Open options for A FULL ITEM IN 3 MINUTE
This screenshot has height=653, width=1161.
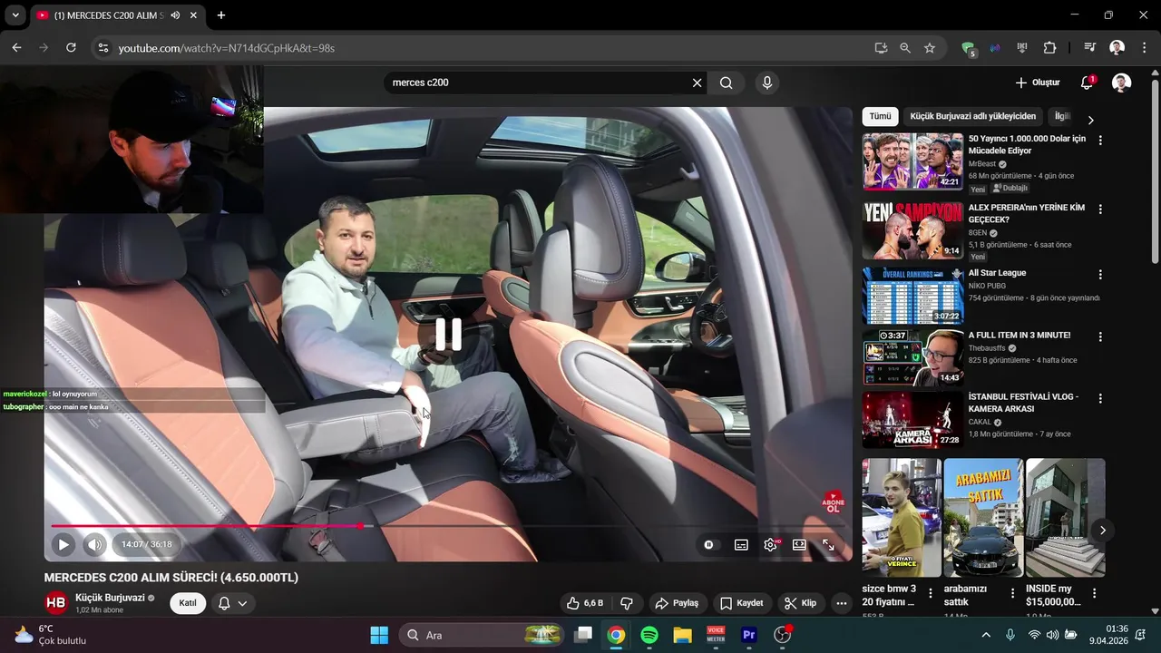pos(1100,336)
